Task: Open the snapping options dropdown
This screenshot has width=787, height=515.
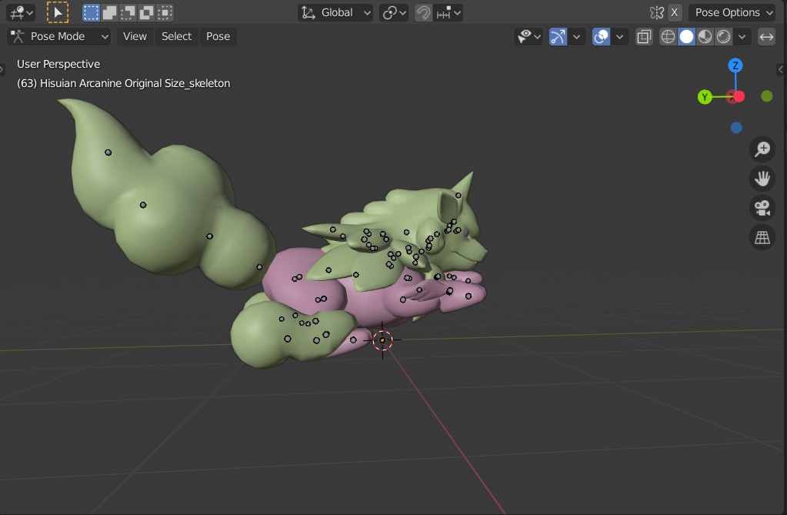Action: 449,12
